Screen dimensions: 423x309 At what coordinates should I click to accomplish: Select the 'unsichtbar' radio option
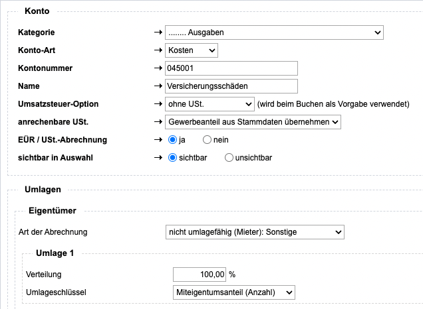[229, 158]
